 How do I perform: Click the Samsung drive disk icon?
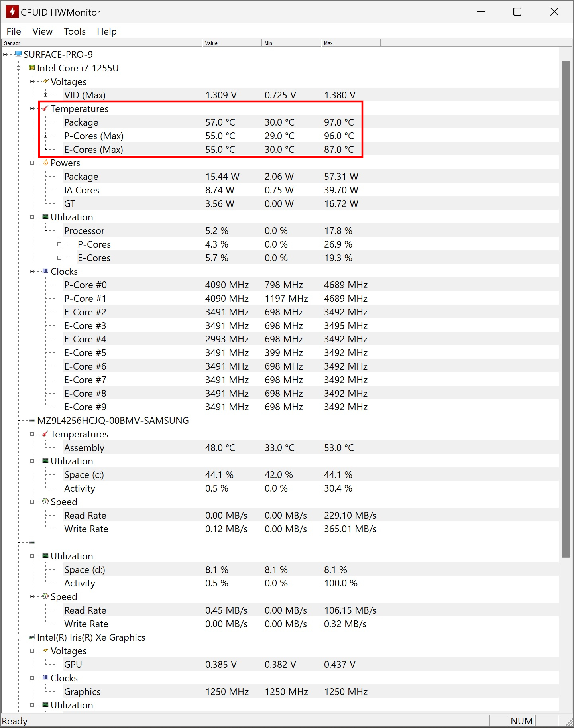pyautogui.click(x=32, y=420)
